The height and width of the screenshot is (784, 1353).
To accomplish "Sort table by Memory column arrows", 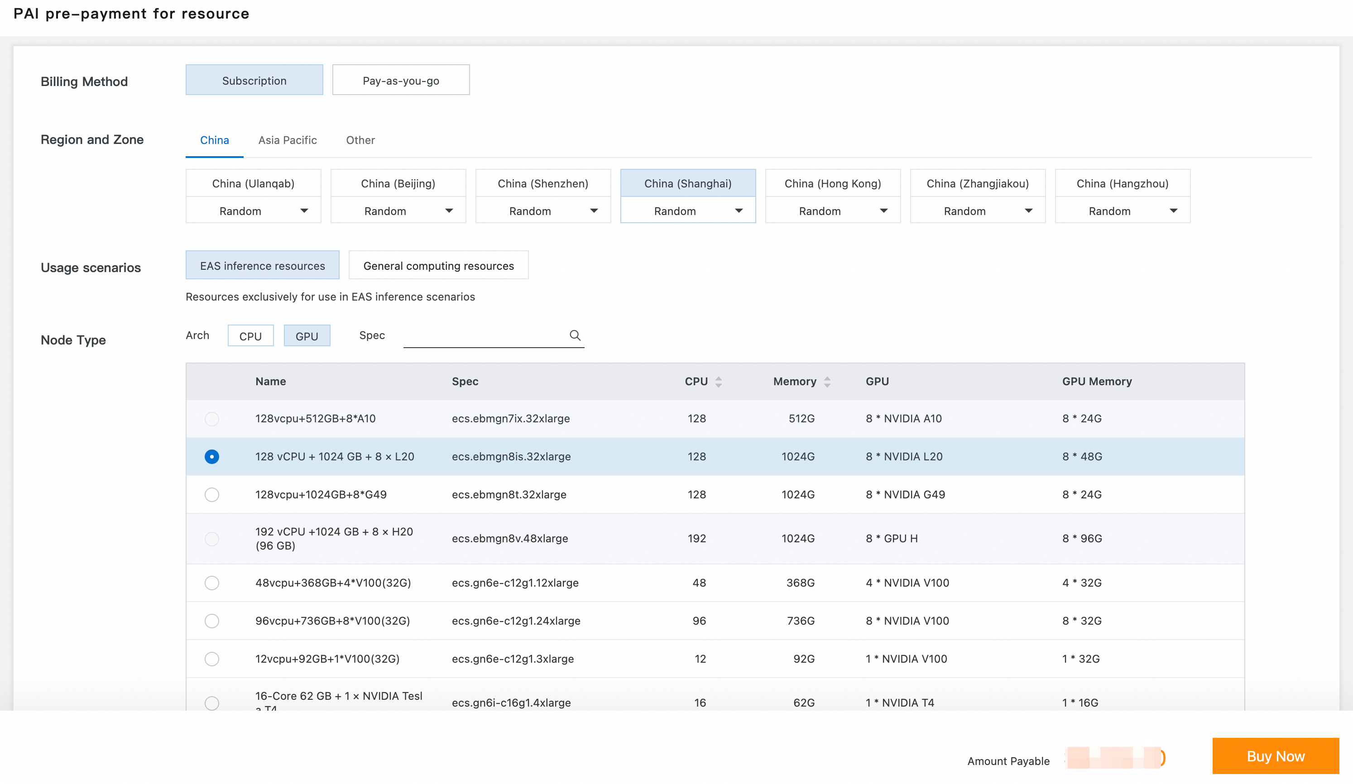I will click(827, 382).
